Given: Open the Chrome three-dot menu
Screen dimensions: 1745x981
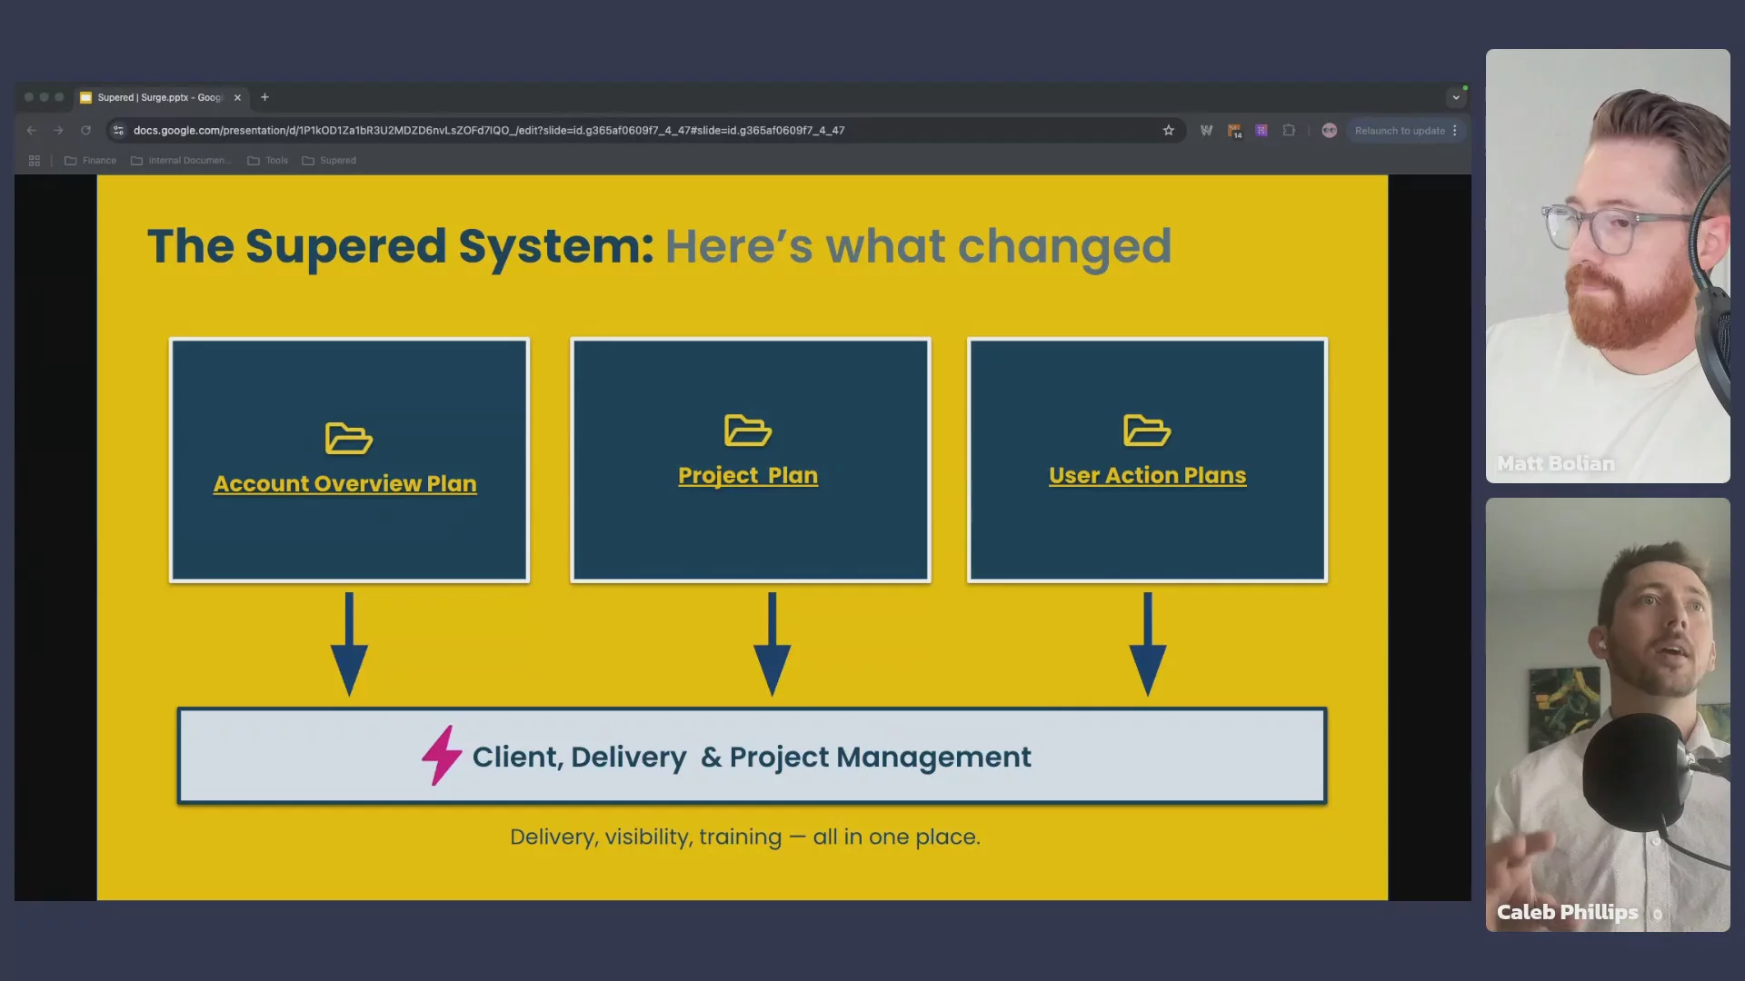Looking at the screenshot, I should [x=1455, y=131].
